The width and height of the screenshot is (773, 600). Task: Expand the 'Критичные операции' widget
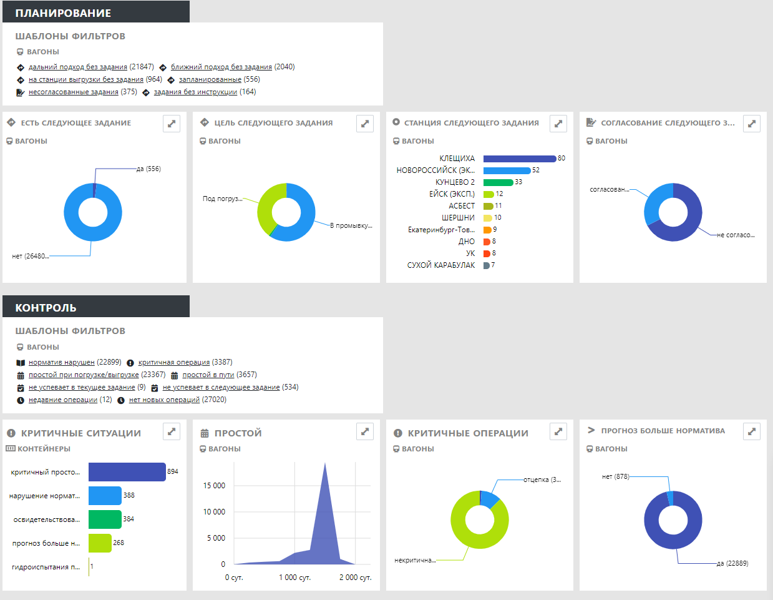click(x=558, y=431)
